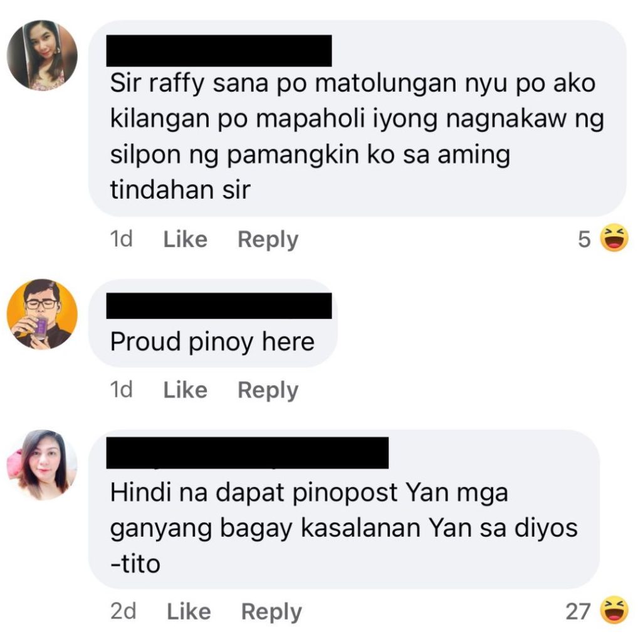Viewport: 638px width, 642px height.
Task: Open redacted name above Hindi na dapat
Action: tap(247, 453)
